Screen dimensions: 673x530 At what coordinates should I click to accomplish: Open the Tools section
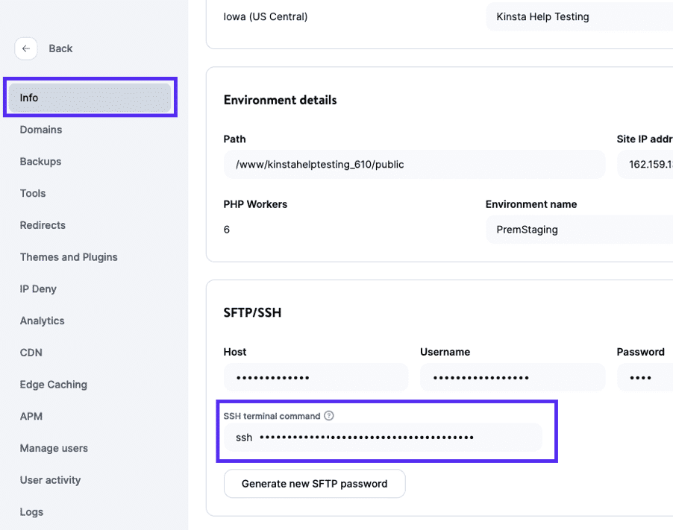coord(33,193)
